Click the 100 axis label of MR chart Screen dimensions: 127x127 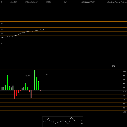124,71
